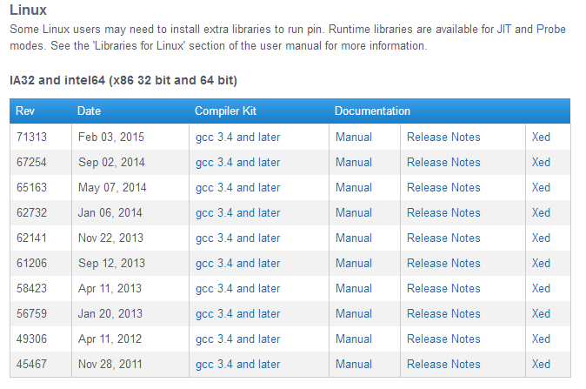Open Manual for Apr 11, 2013 release
The height and width of the screenshot is (389, 586).
point(354,289)
